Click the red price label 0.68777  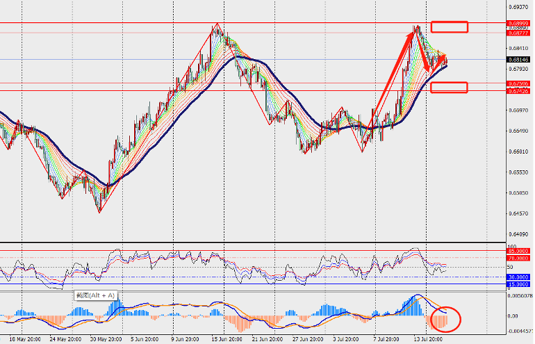(518, 33)
